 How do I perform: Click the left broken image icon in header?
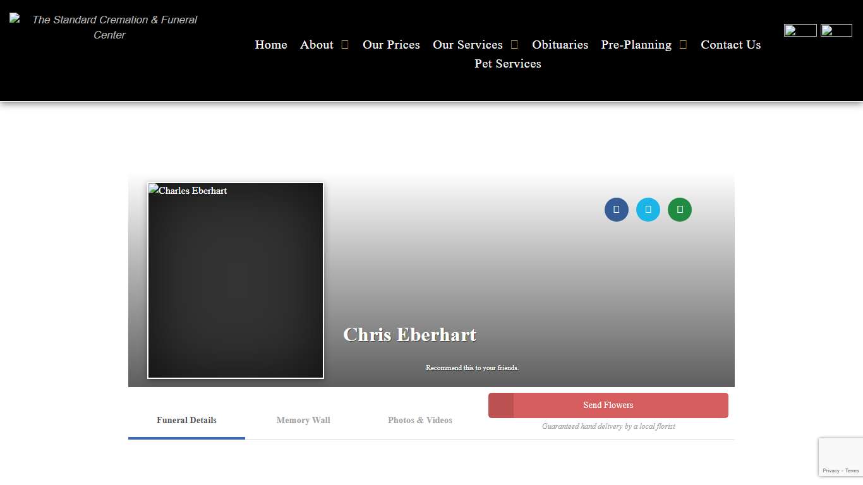(x=800, y=30)
